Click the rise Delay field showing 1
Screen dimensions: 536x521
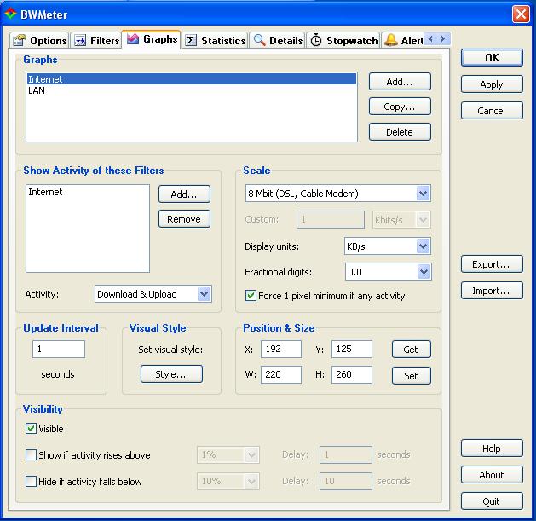(346, 454)
